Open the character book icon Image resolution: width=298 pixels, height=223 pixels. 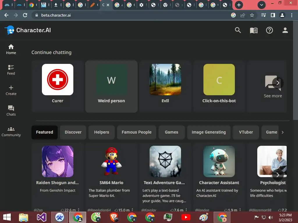click(x=253, y=30)
